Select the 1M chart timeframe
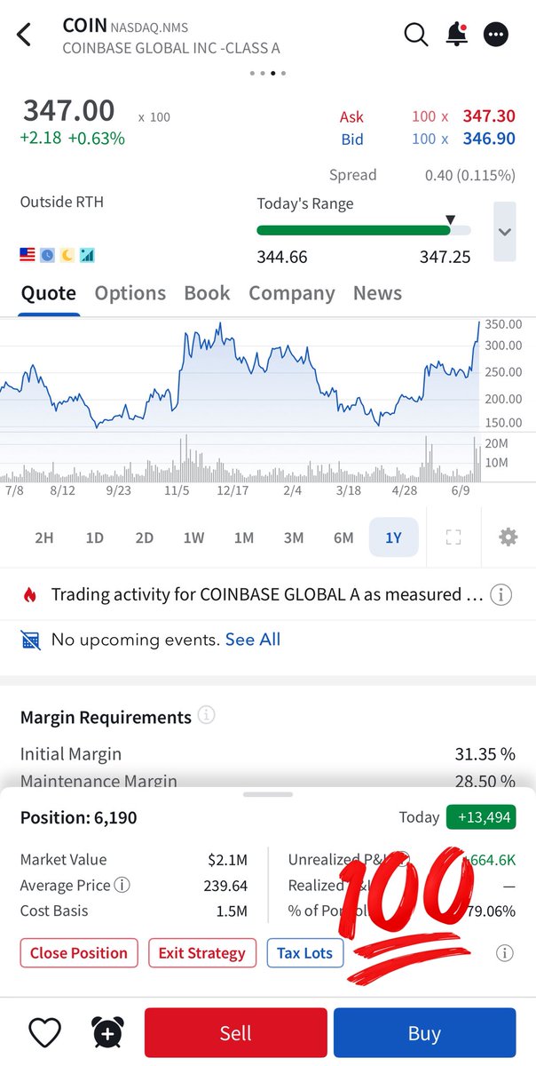This screenshot has height=1066, width=536. tap(244, 537)
